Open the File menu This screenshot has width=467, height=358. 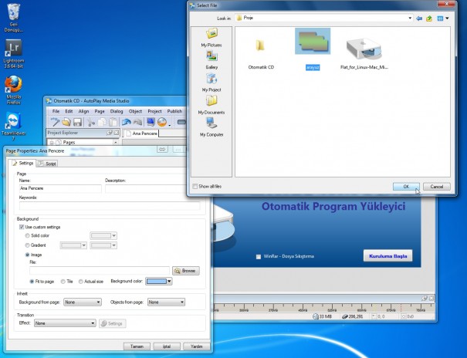[56, 111]
